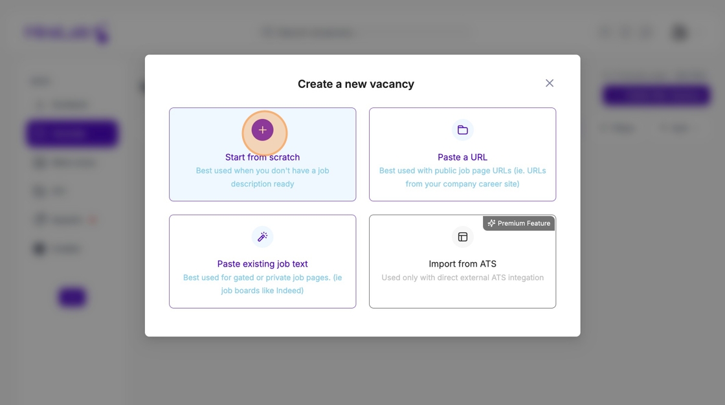This screenshot has width=725, height=405.
Task: Click the sparkle icon in the Premium Feature badge
Action: [x=491, y=223]
